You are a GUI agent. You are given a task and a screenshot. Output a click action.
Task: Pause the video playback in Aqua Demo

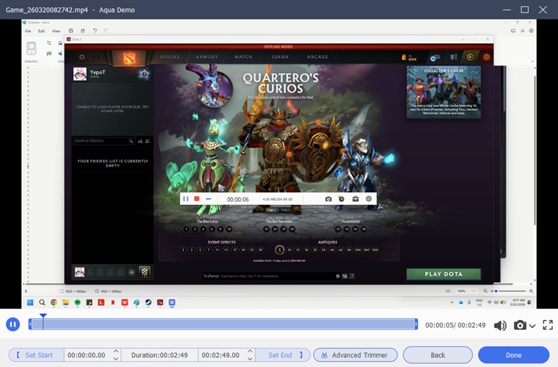(x=13, y=324)
